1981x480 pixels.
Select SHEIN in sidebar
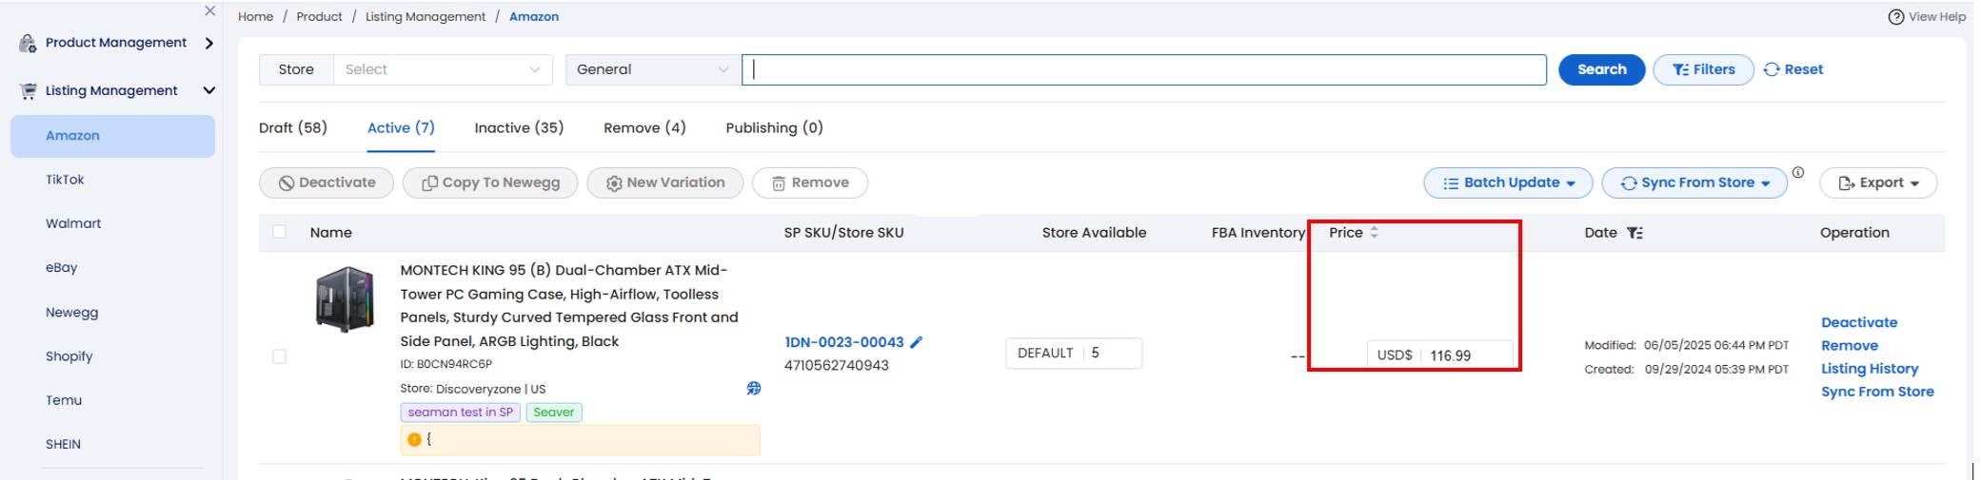[x=63, y=444]
